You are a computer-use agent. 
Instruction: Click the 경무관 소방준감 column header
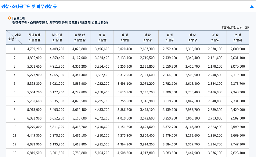[x=80, y=37]
